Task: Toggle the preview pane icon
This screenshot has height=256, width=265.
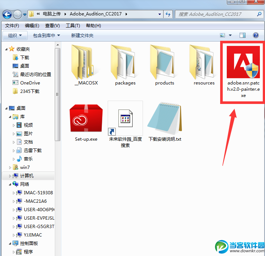Action: (243, 35)
